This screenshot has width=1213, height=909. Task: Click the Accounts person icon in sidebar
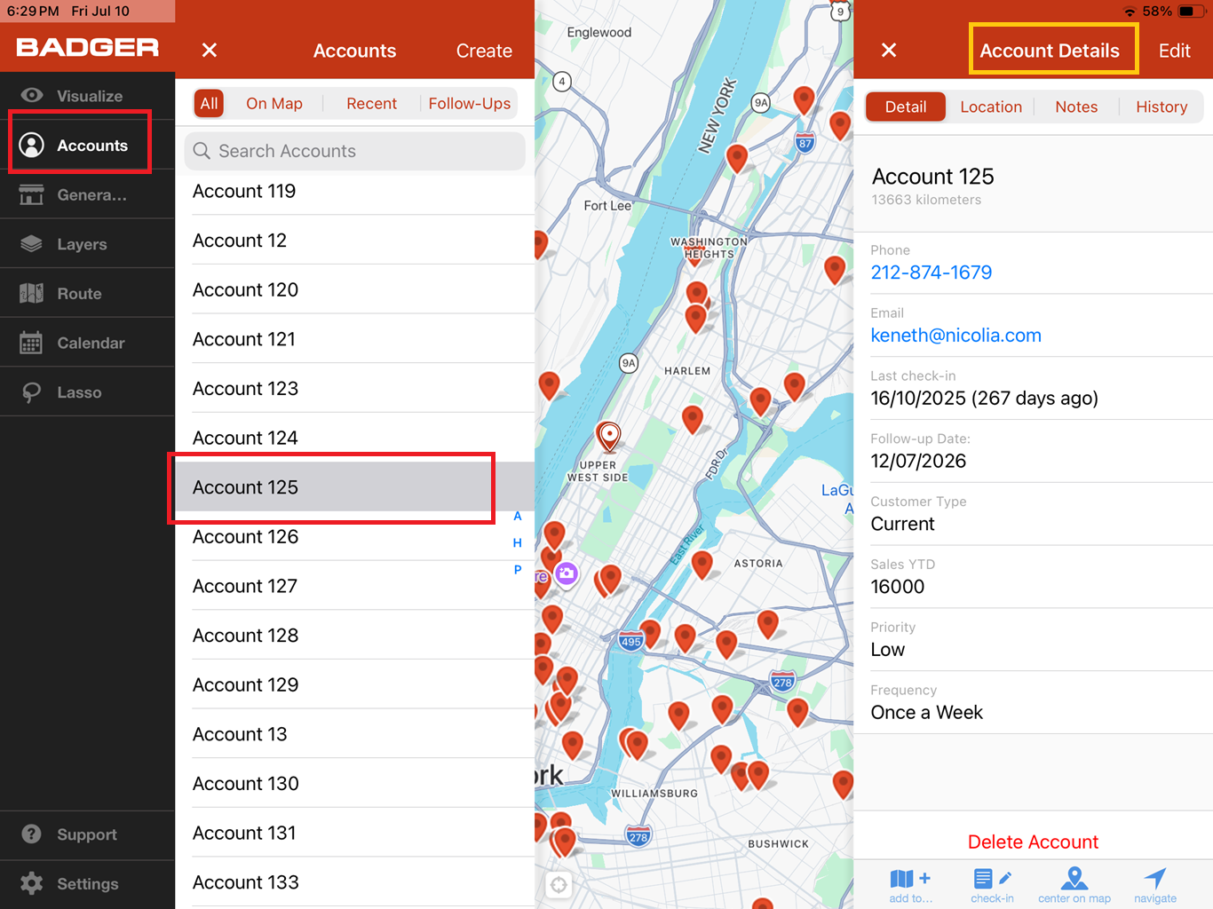32,145
